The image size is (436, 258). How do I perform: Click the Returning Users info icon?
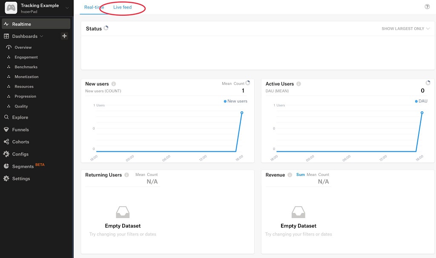(x=126, y=175)
